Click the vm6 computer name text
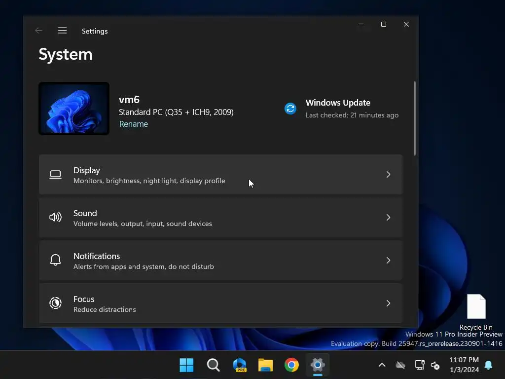505x379 pixels. click(129, 100)
